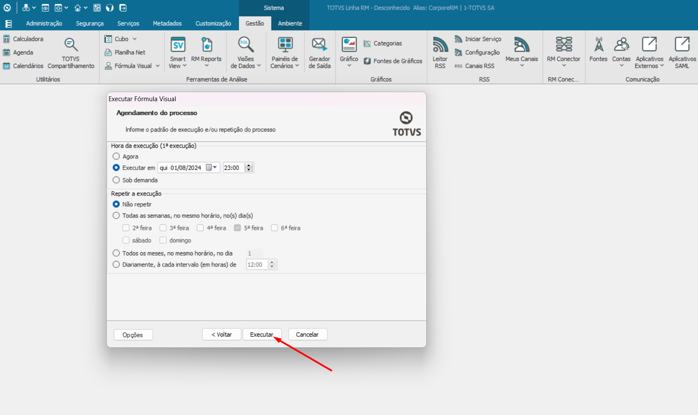
Task: Select Sob demanda execution option
Action: click(116, 180)
